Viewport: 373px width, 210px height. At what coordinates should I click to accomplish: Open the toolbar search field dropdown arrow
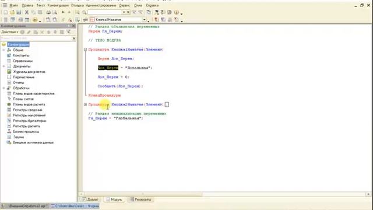(x=124, y=12)
